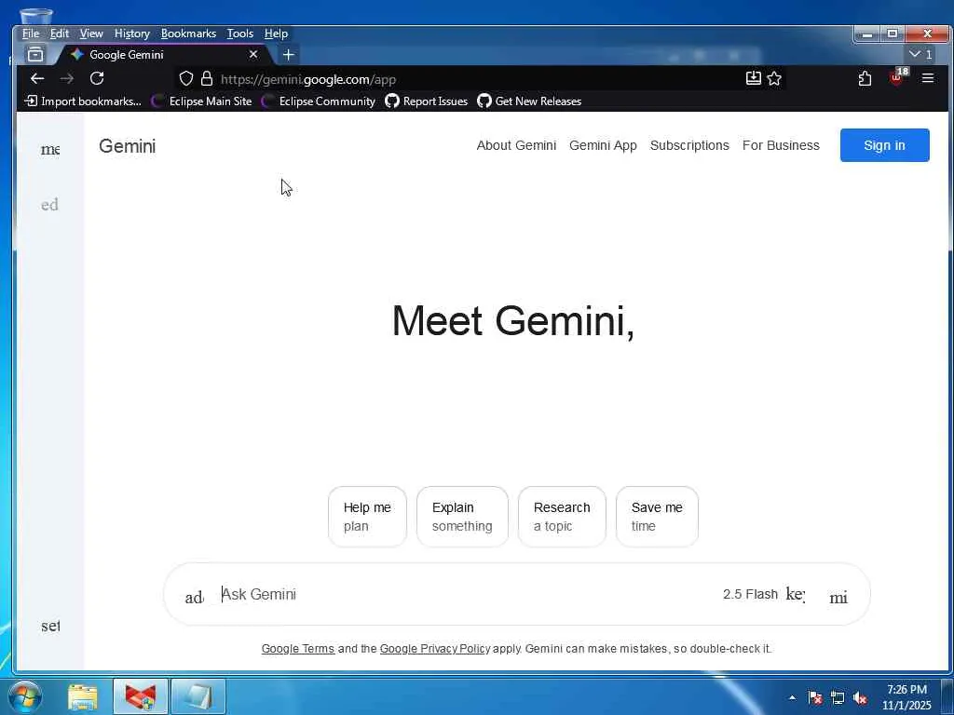Open the Windows Start button
Viewport: 954px width, 715px height.
pyautogui.click(x=25, y=696)
